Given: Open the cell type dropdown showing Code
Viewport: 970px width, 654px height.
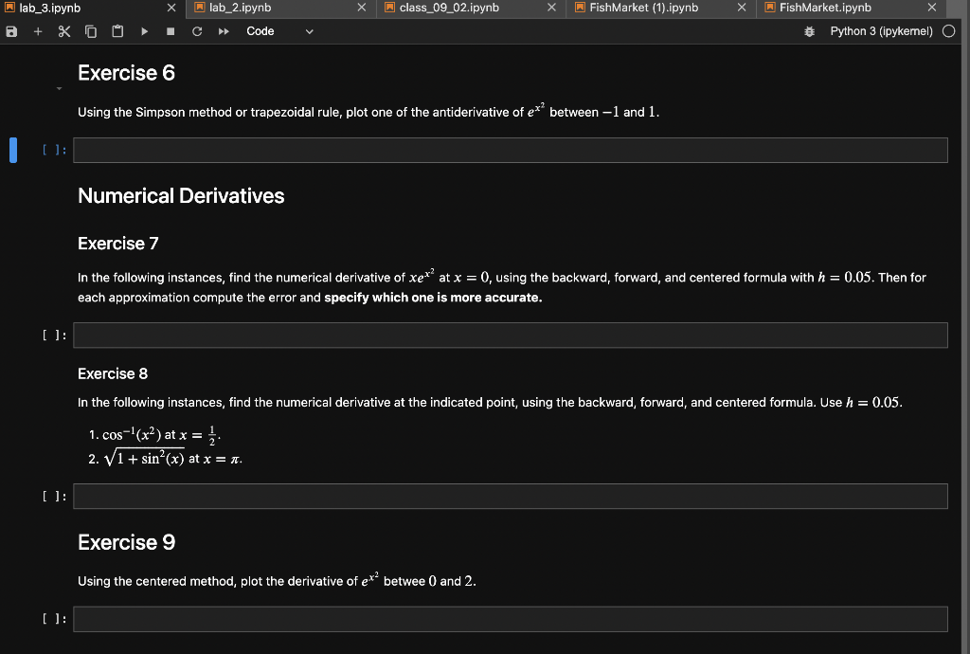Looking at the screenshot, I should click(x=279, y=31).
